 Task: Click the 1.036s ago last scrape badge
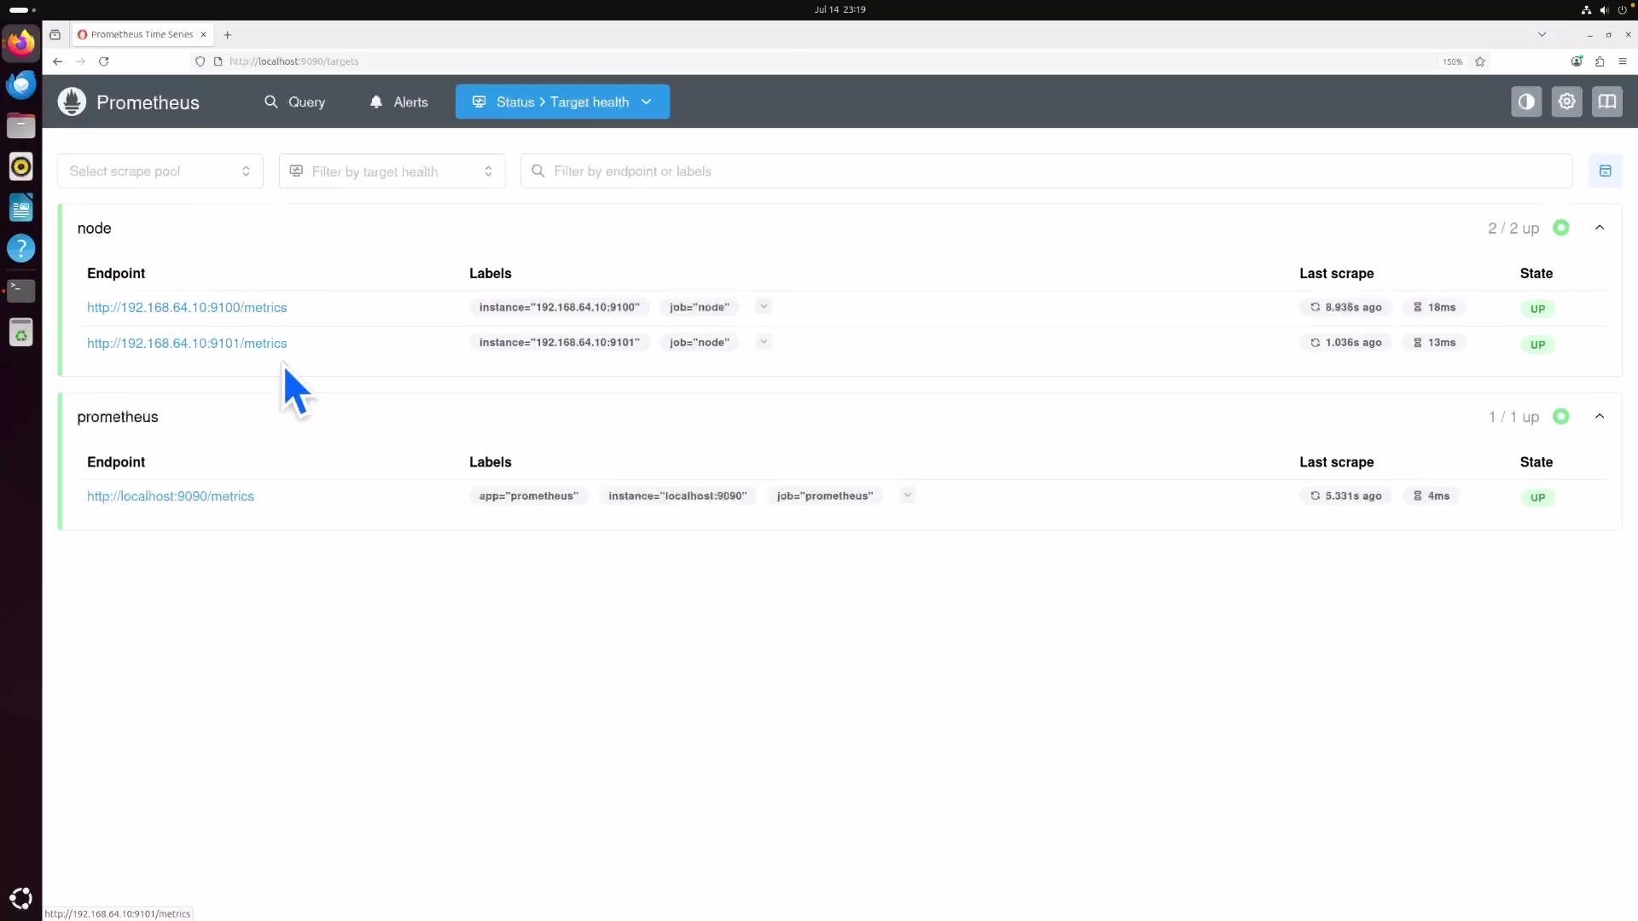1345,342
